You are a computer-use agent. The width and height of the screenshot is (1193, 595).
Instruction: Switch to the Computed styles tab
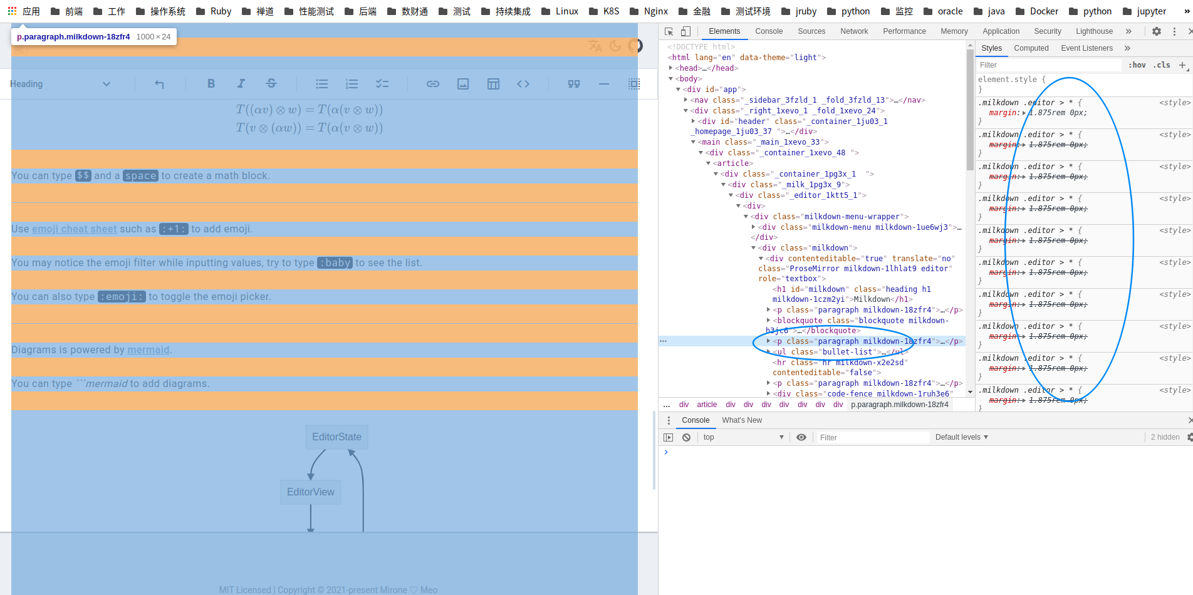(1031, 48)
